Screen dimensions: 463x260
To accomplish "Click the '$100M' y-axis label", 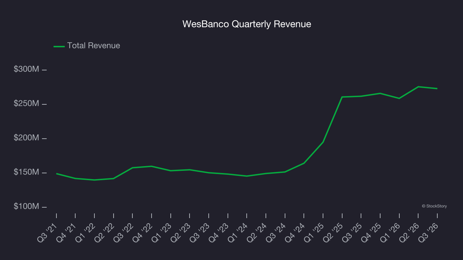I will coord(26,207).
